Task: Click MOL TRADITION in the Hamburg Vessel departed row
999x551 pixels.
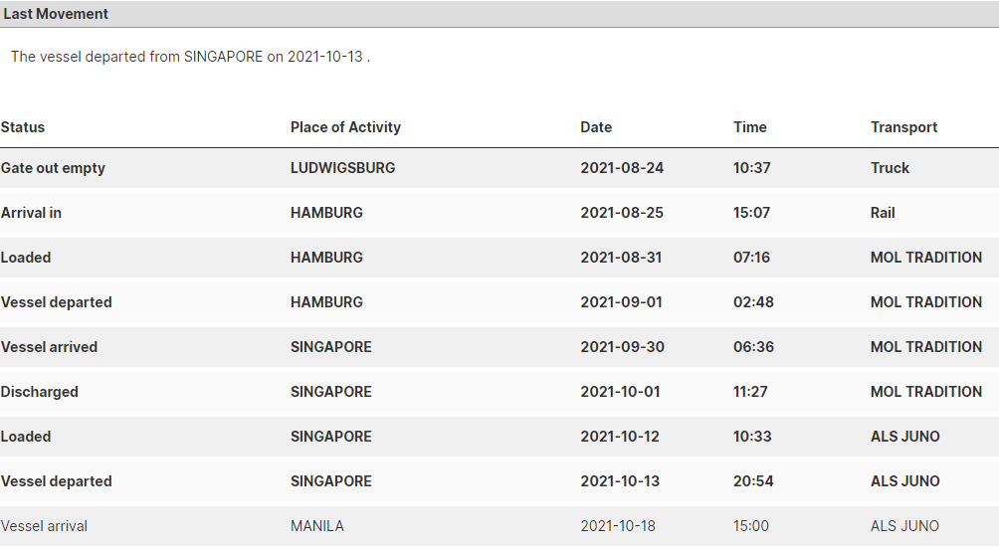Action: click(x=926, y=302)
